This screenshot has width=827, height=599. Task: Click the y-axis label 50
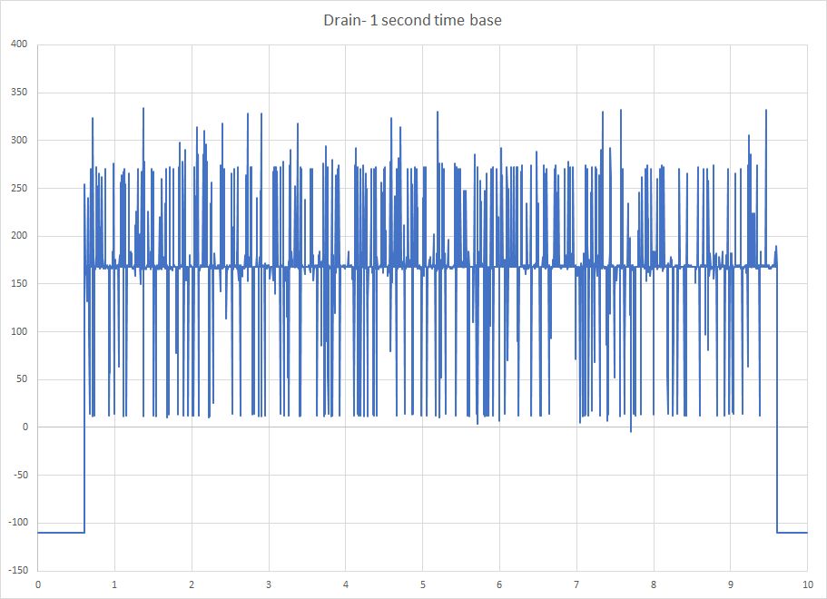pyautogui.click(x=22, y=379)
